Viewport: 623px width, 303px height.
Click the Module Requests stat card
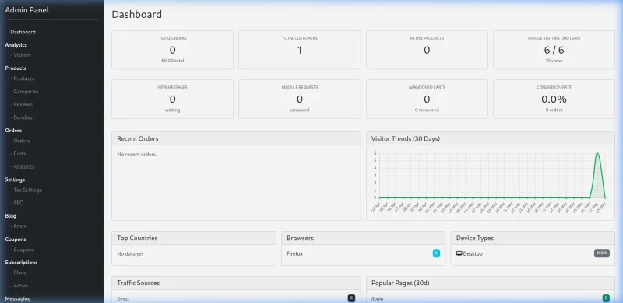(x=300, y=99)
